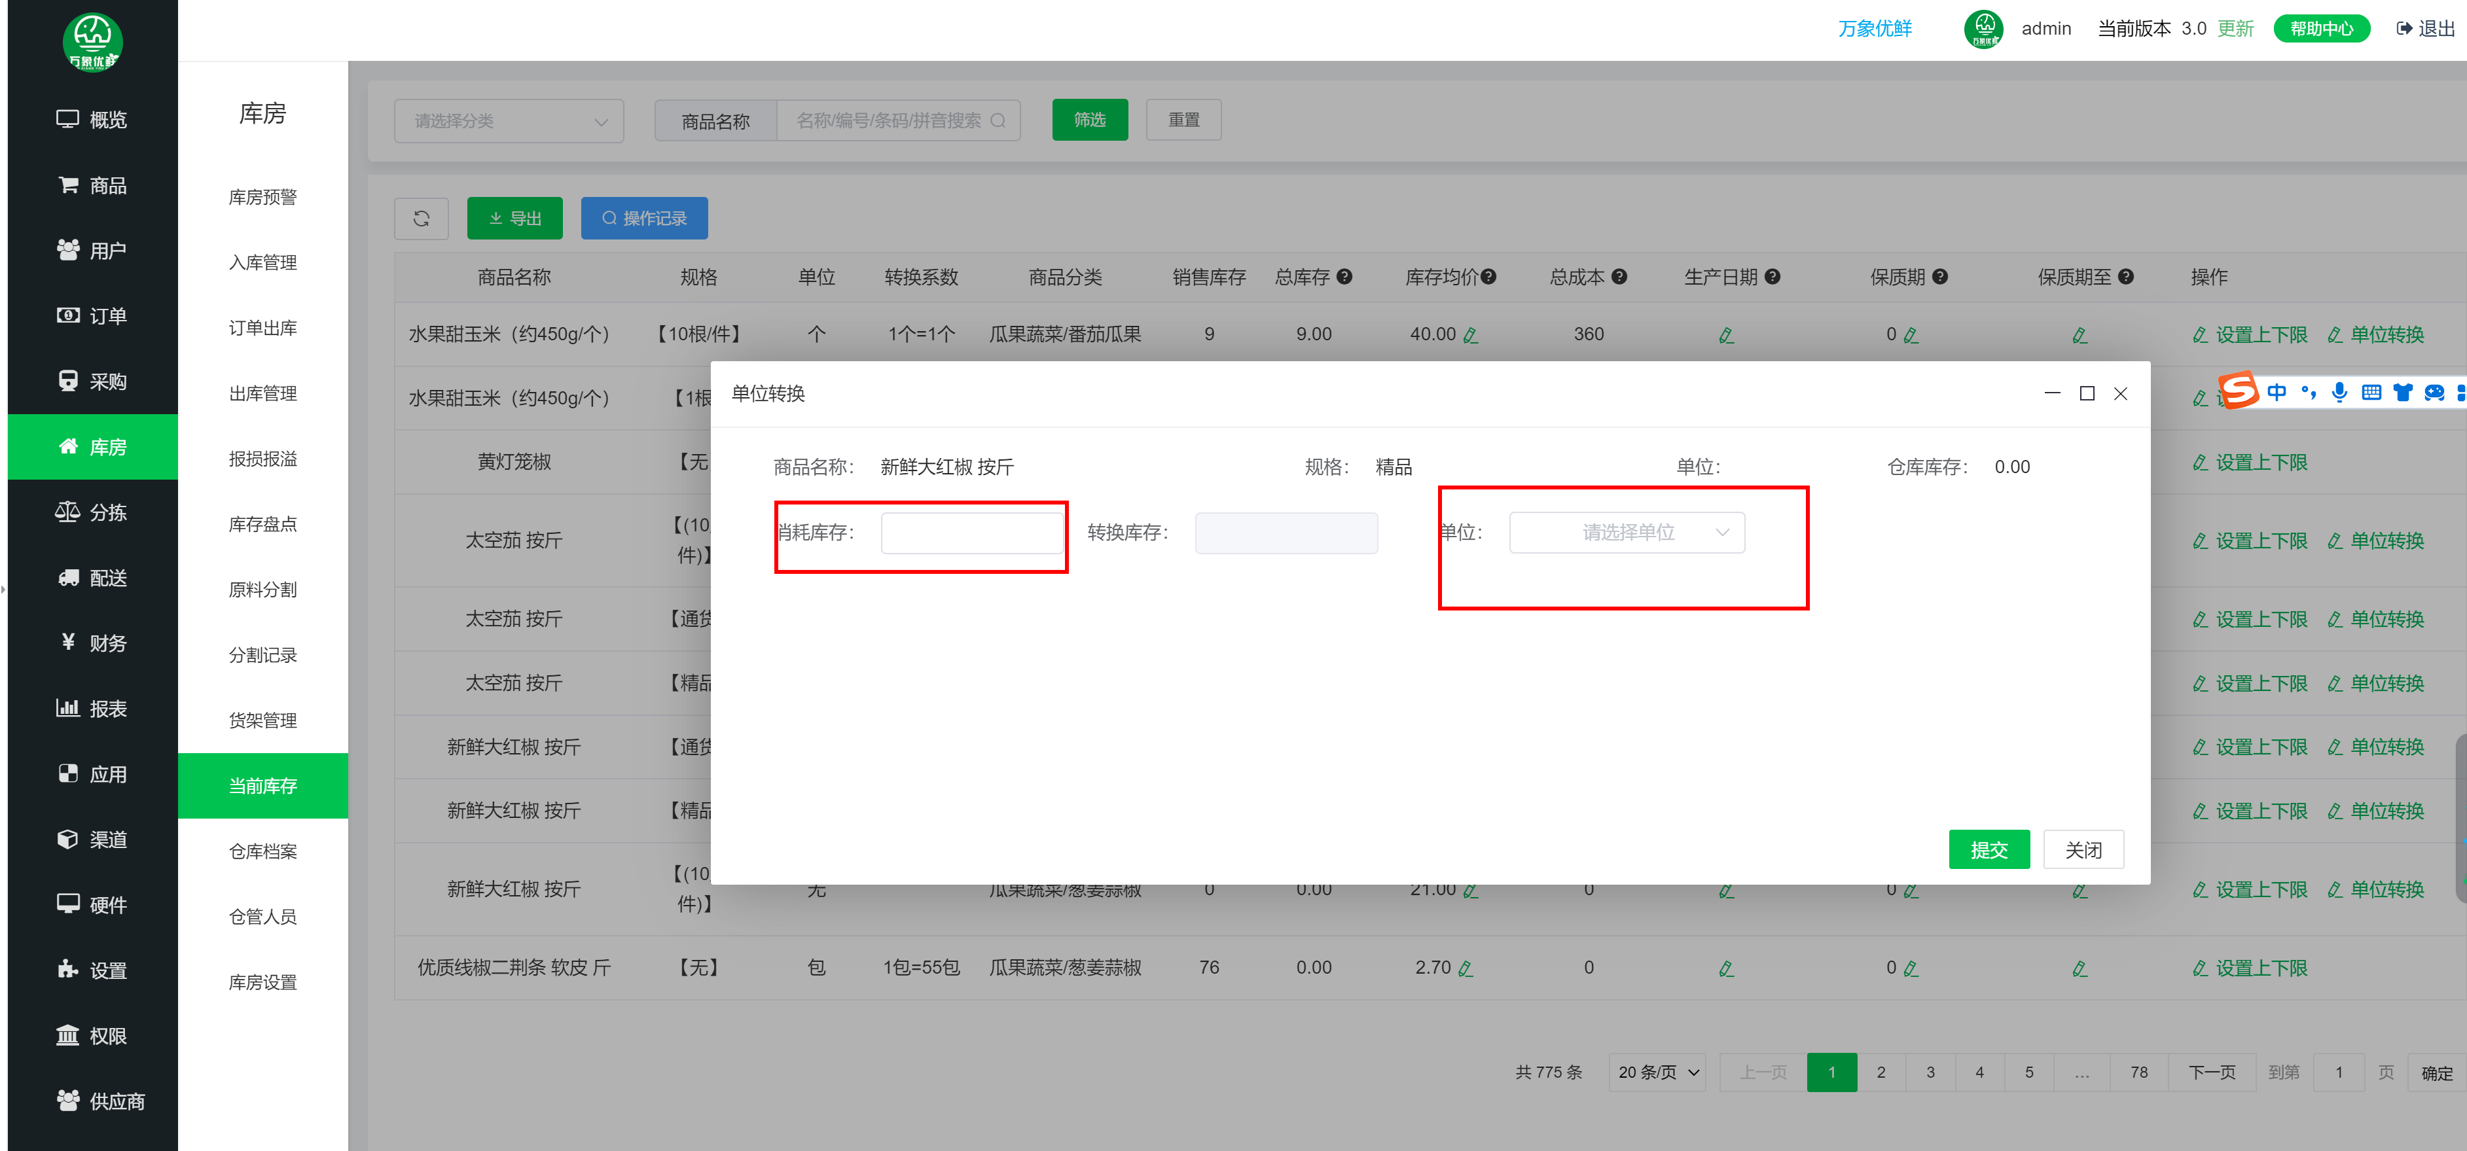Focus the 到第 page number input
This screenshot has width=2467, height=1151.
click(2339, 1072)
